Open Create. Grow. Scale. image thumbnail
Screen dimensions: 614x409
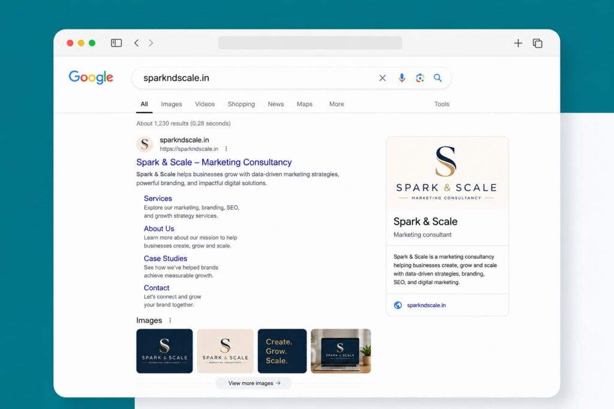(282, 351)
